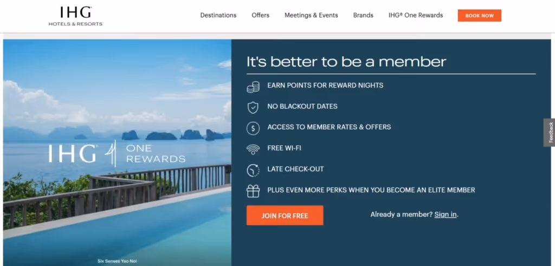Click the IHG One Rewards image logo

117,153
